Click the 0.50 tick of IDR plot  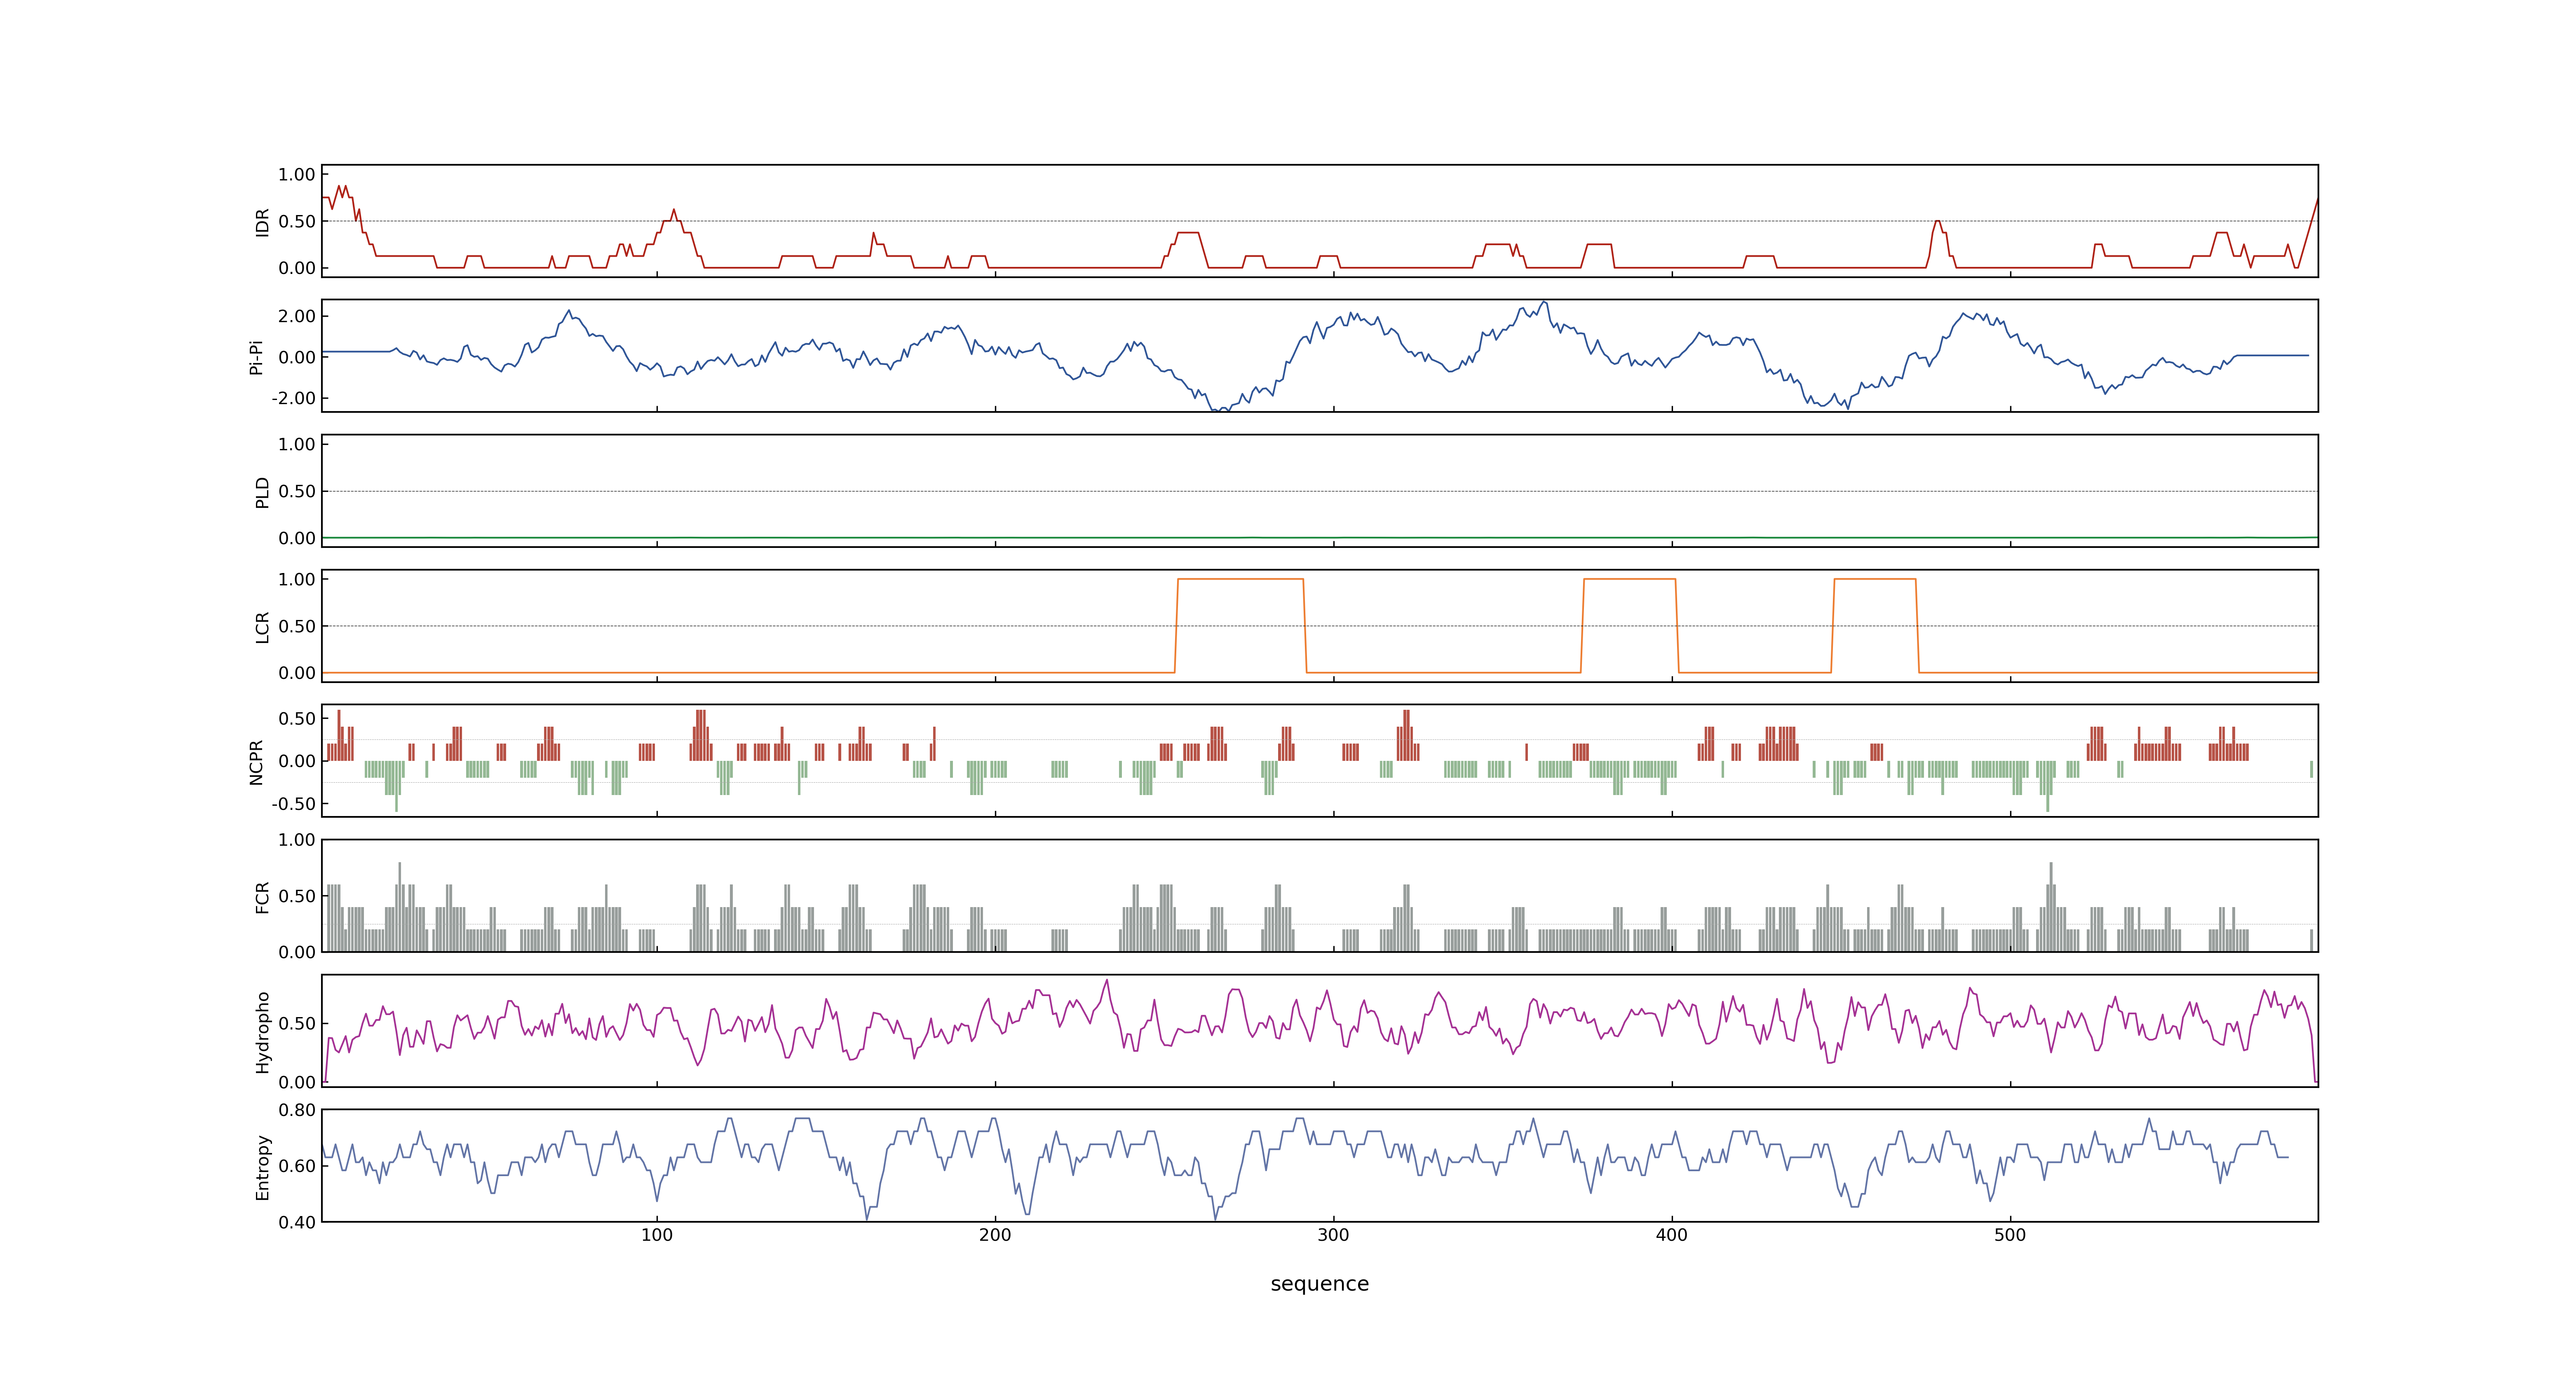point(297,222)
